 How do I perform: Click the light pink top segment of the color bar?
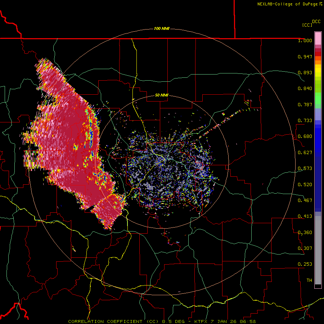(318, 38)
